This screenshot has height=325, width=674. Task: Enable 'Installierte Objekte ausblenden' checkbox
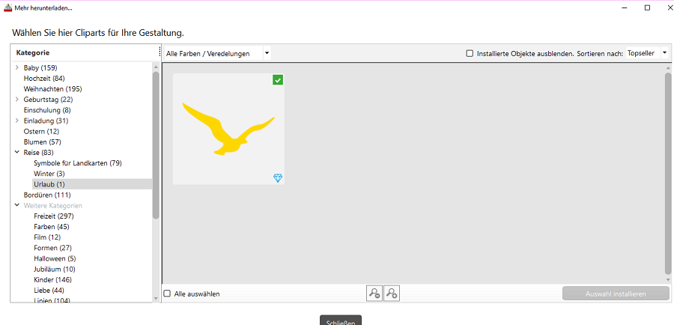click(470, 53)
